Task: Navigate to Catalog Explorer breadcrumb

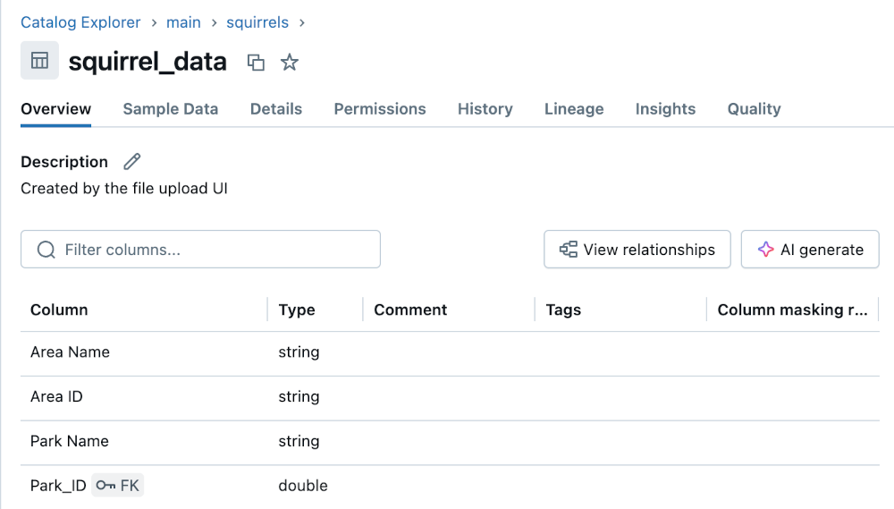Action: click(80, 22)
